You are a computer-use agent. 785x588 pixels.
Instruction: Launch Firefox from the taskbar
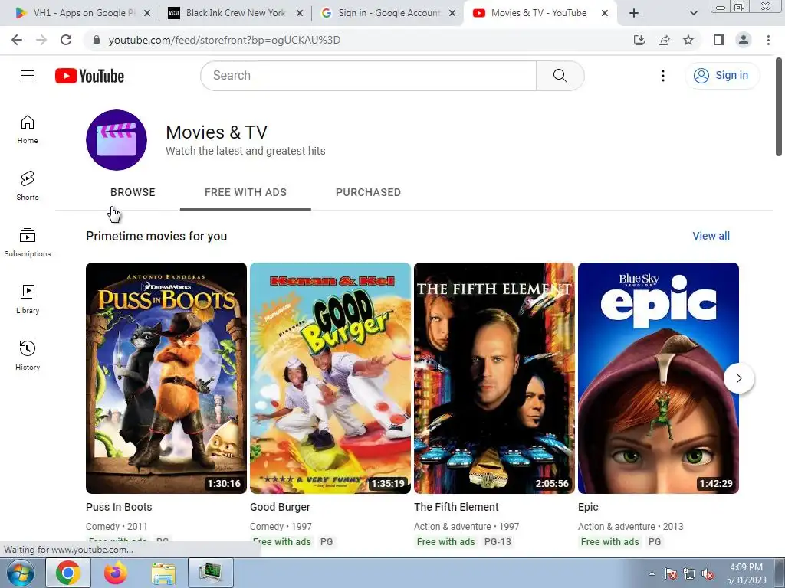(116, 573)
